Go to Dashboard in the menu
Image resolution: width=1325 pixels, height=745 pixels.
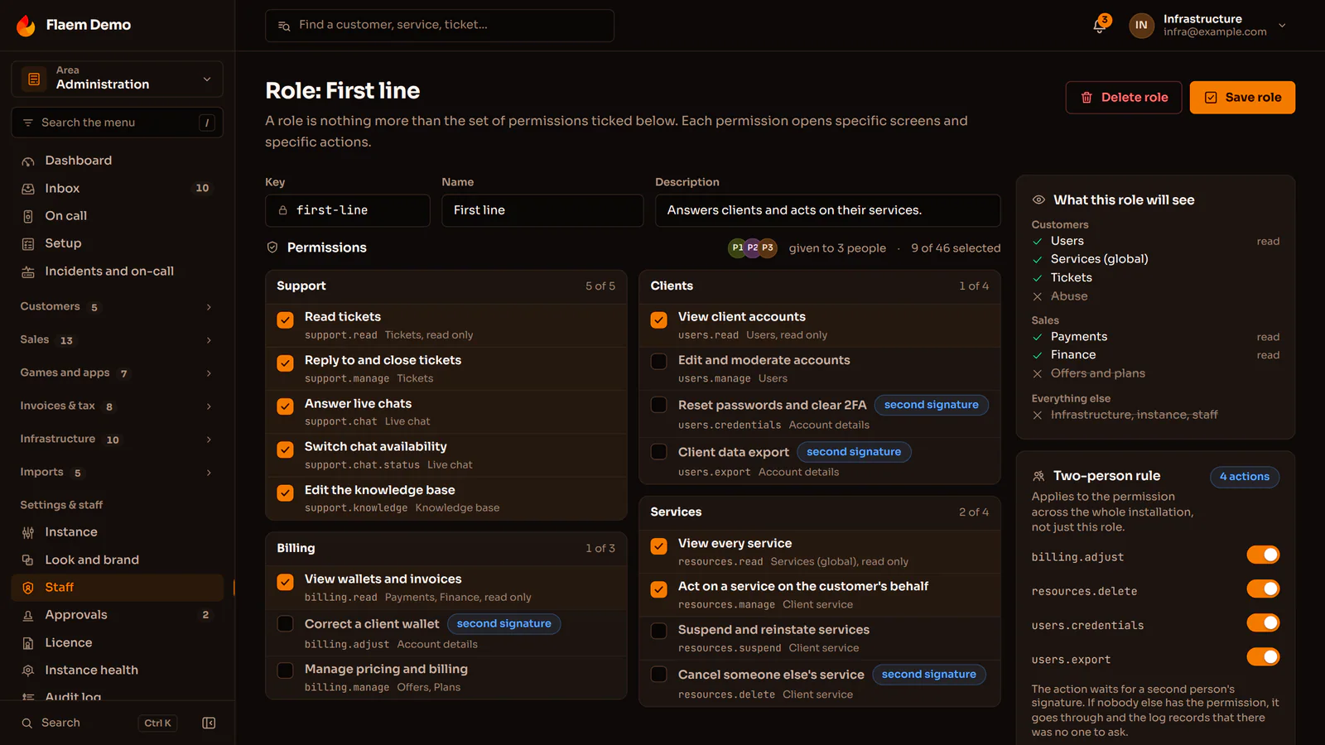[117, 161]
